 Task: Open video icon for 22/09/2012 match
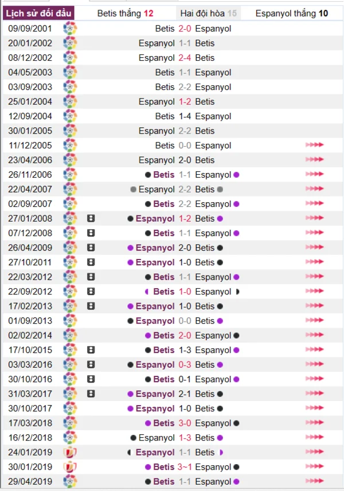pos(91,292)
